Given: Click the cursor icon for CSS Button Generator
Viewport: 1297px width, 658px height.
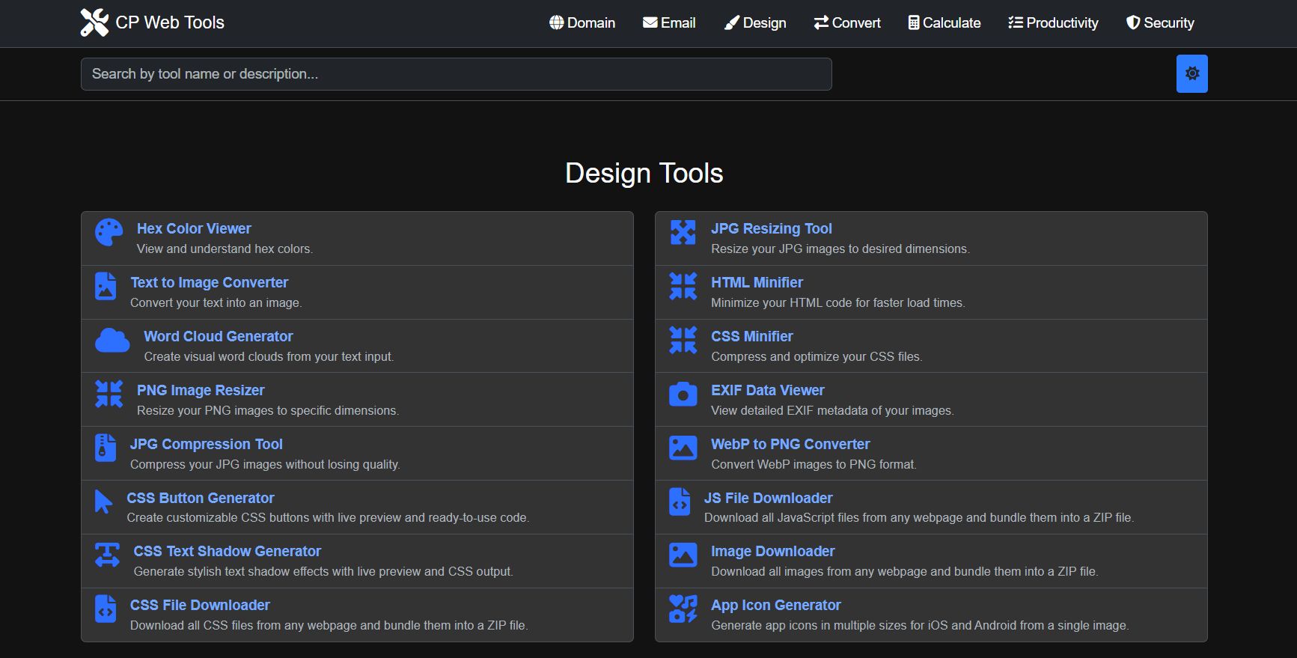Looking at the screenshot, I should coord(103,502).
